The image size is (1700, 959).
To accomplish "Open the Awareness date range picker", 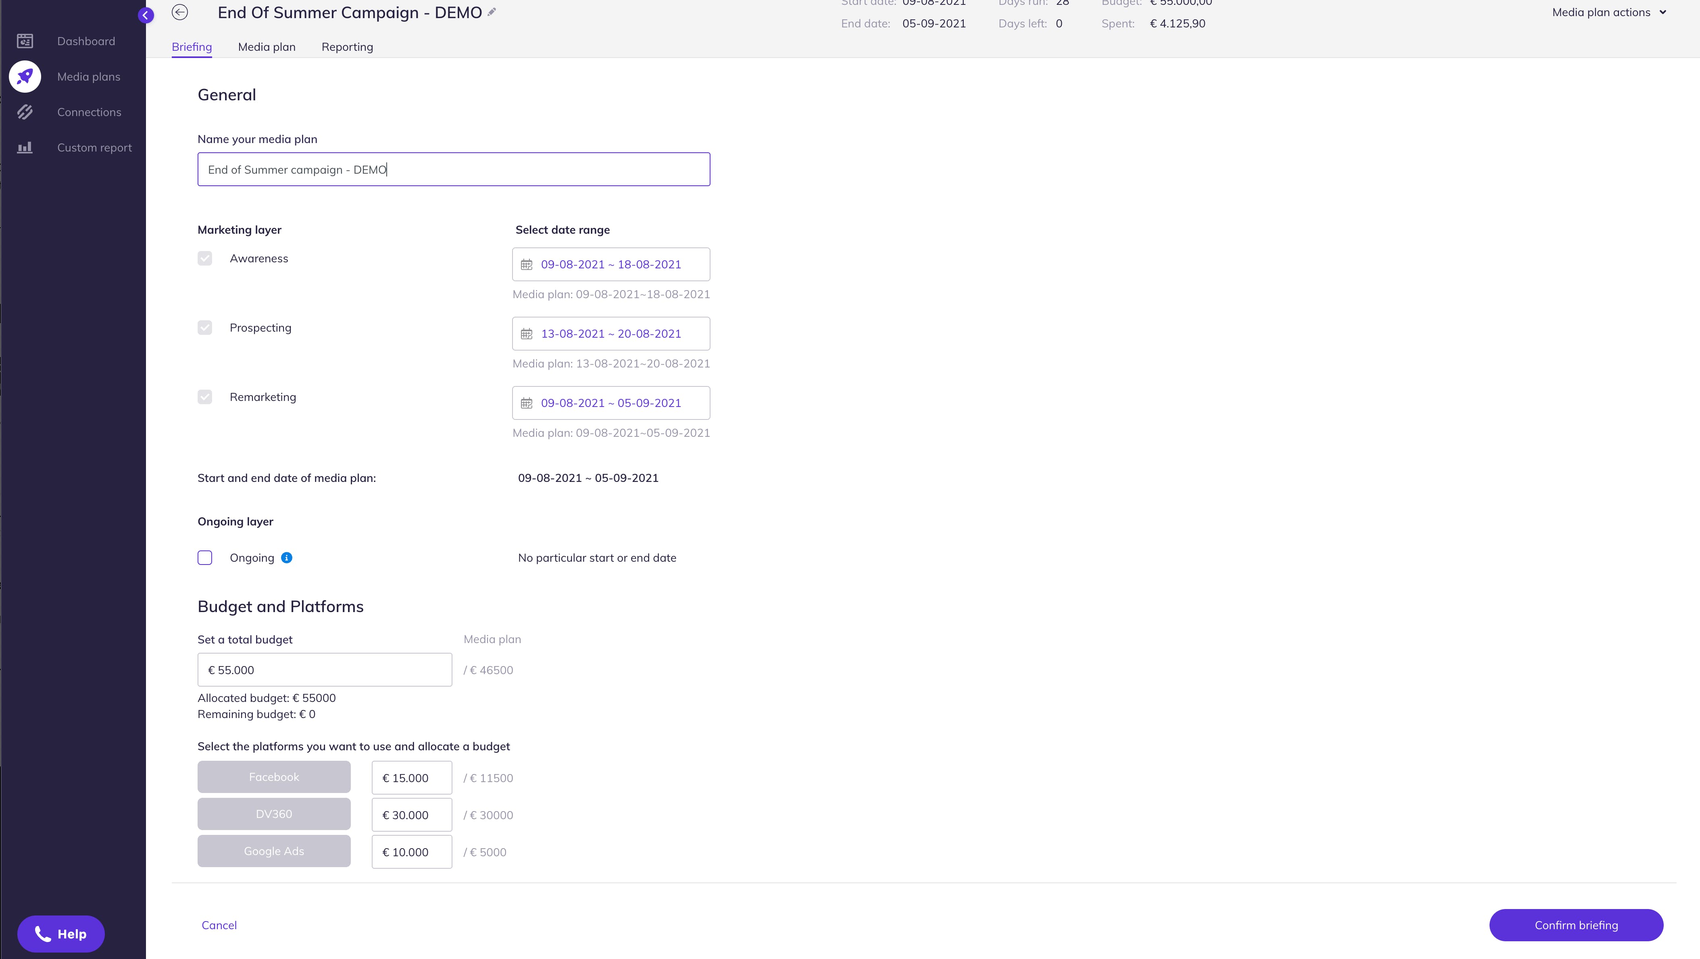I will 610,264.
